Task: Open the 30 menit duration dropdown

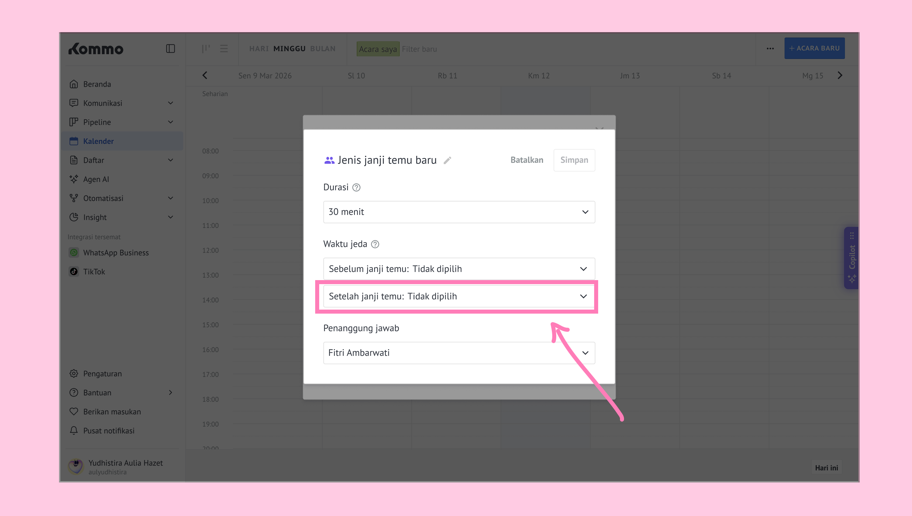Action: [x=459, y=212]
